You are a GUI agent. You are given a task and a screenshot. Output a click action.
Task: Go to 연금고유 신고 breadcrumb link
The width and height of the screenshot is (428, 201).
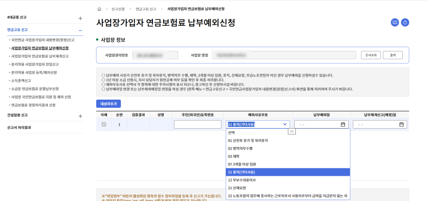click(x=146, y=9)
